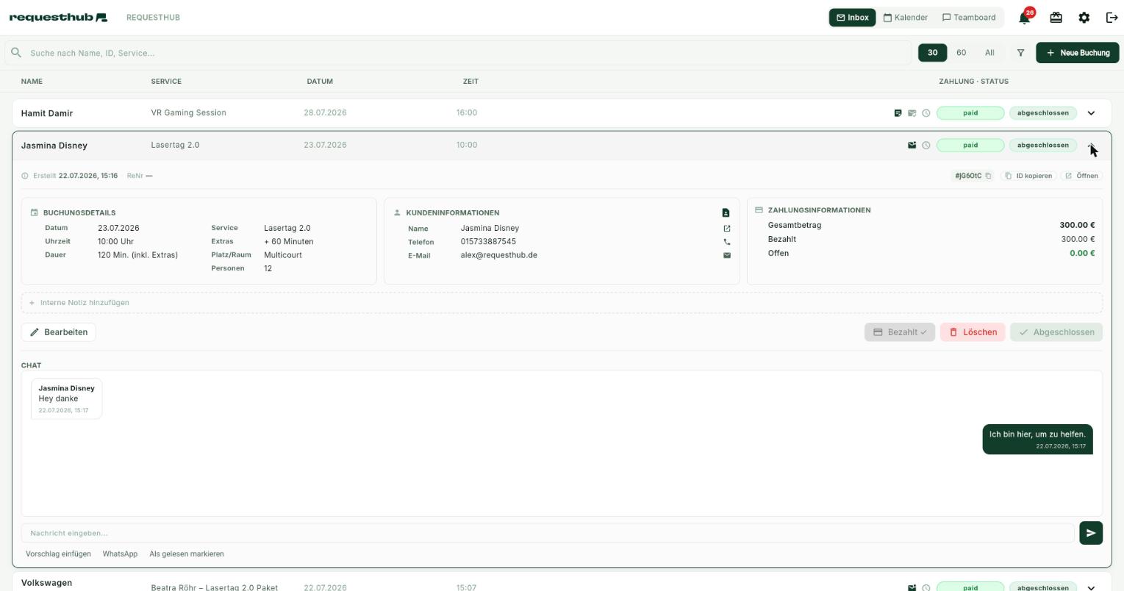Open the settings gear
The height and width of the screenshot is (591, 1124).
click(x=1084, y=18)
